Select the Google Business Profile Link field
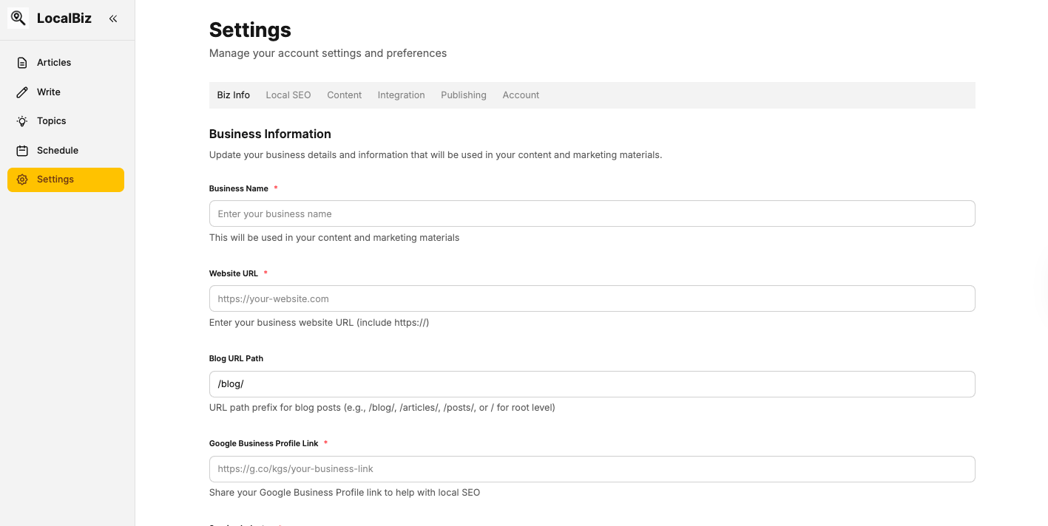Viewport: 1048px width, 526px height. coord(592,468)
